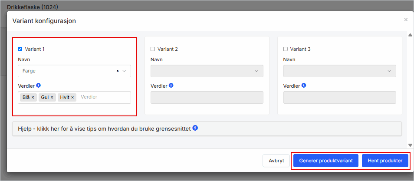Uncheck the Variant 1 checkbox
This screenshot has width=414, height=181.
(x=20, y=49)
